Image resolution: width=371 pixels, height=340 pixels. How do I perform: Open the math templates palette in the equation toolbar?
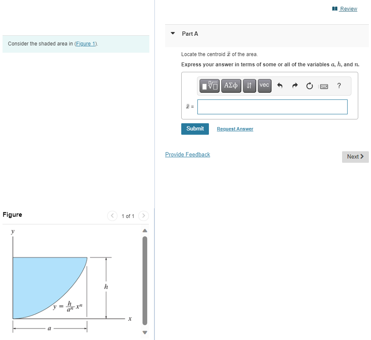(209, 85)
